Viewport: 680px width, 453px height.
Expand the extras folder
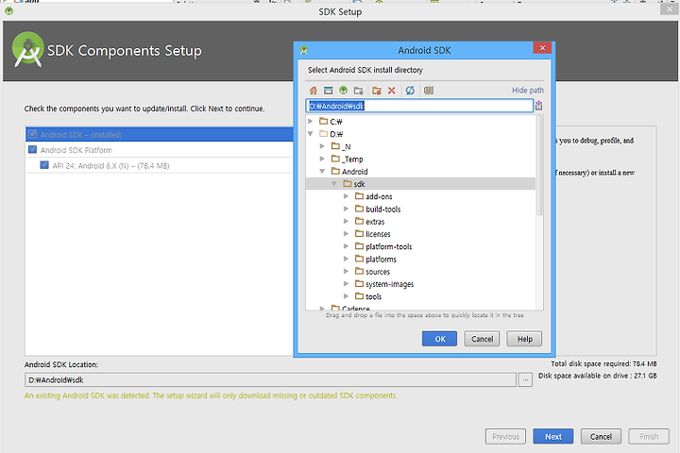click(x=346, y=222)
